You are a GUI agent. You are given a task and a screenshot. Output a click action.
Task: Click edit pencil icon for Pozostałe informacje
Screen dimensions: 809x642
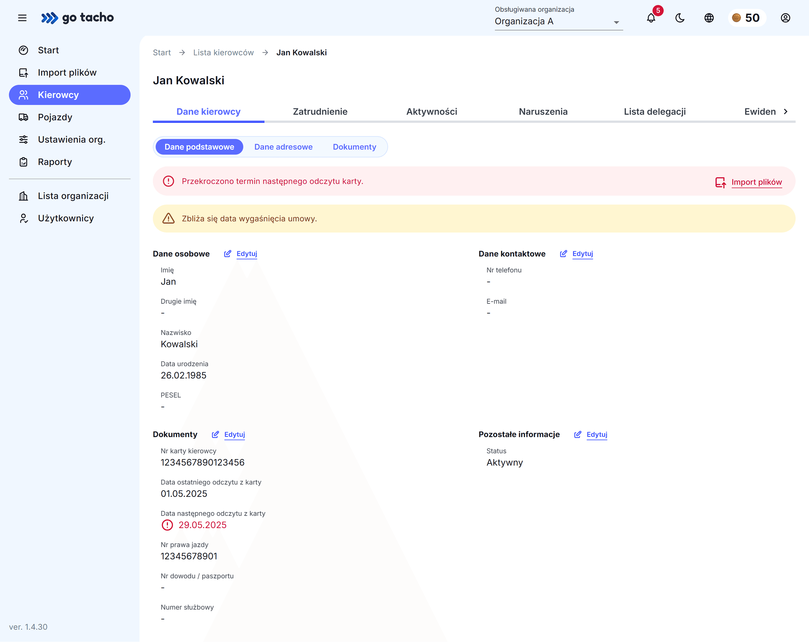(x=577, y=434)
